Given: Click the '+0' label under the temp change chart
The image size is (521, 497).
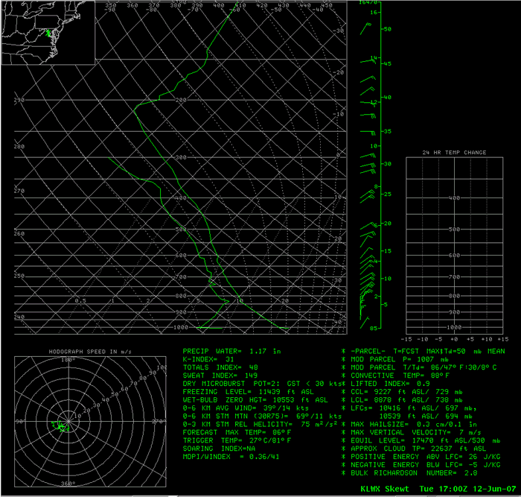Looking at the screenshot, I should point(454,339).
